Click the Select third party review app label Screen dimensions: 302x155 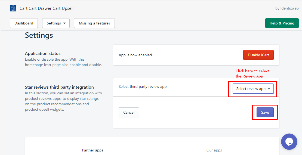point(143,86)
